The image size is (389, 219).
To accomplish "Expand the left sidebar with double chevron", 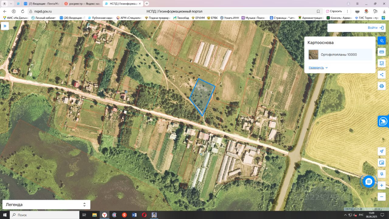I will click(5, 26).
